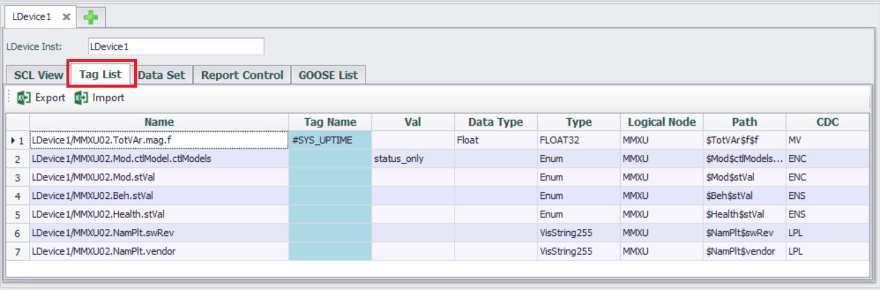Go to the GOOSE List tab
Viewport: 880px width, 290px height.
(328, 75)
